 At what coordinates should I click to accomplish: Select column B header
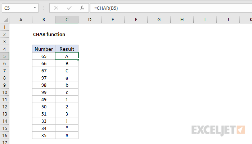pos(44,20)
